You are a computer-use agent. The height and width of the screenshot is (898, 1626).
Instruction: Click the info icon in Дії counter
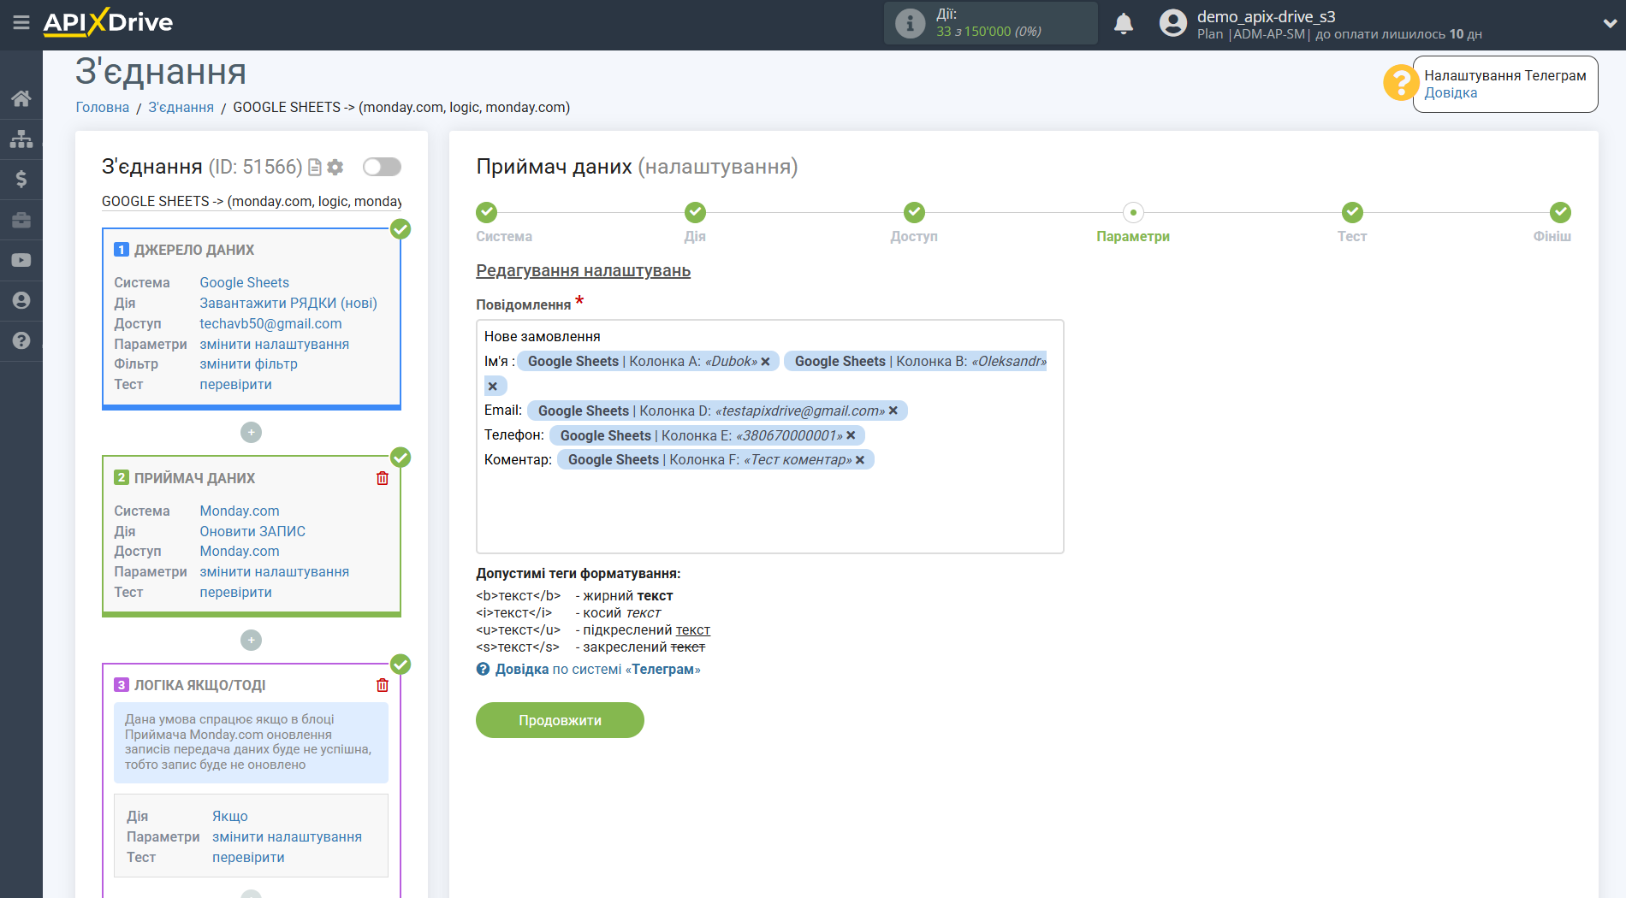click(x=910, y=23)
